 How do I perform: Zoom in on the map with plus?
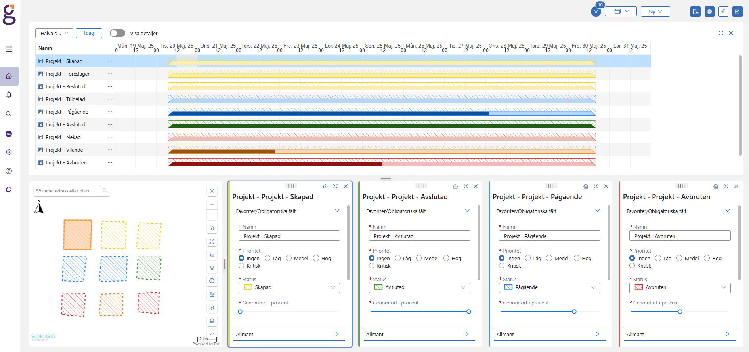212,205
